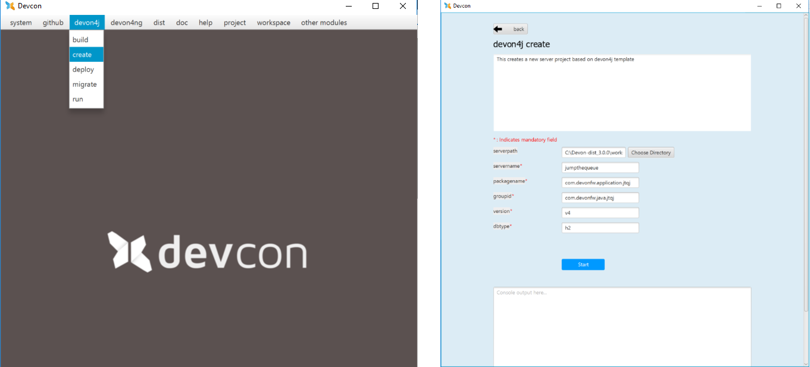Click the Devcon butterfly icon on right window titlebar
Screen dimensions: 810x367
[448, 5]
